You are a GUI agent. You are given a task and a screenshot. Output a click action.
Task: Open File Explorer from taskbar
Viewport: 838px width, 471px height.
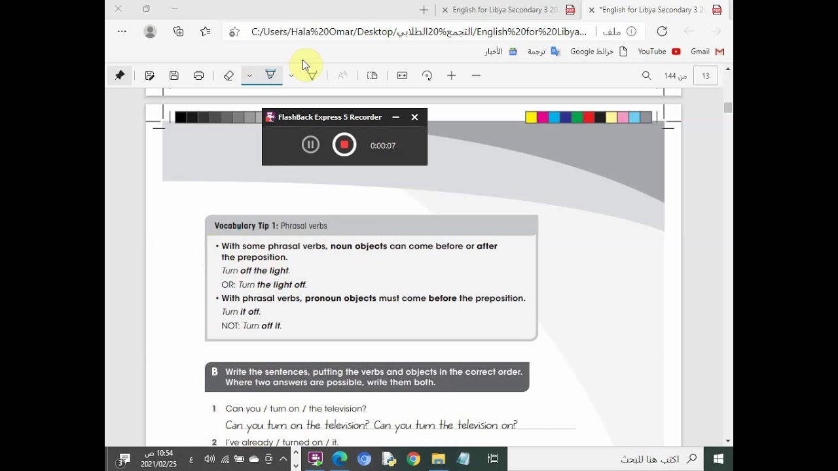pyautogui.click(x=438, y=459)
